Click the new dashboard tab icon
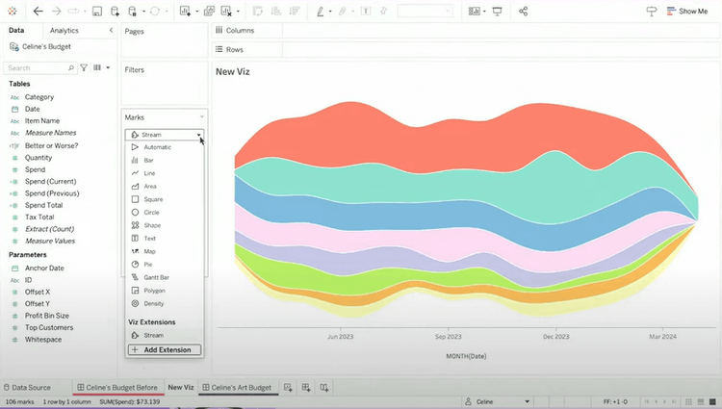Screen dimensions: 722x409 pyautogui.click(x=306, y=388)
